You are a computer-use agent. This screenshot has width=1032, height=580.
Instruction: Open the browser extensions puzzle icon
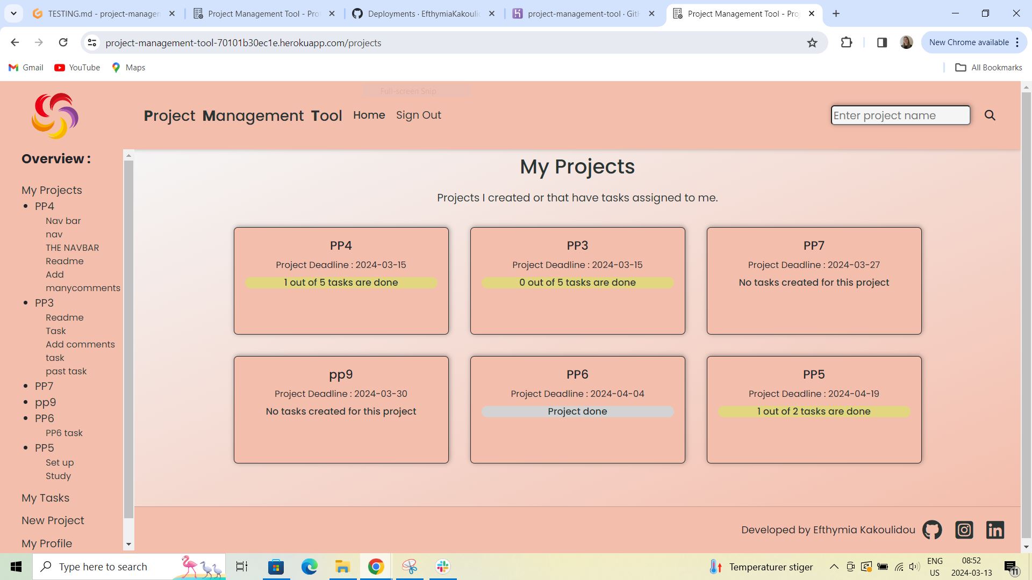pyautogui.click(x=847, y=42)
